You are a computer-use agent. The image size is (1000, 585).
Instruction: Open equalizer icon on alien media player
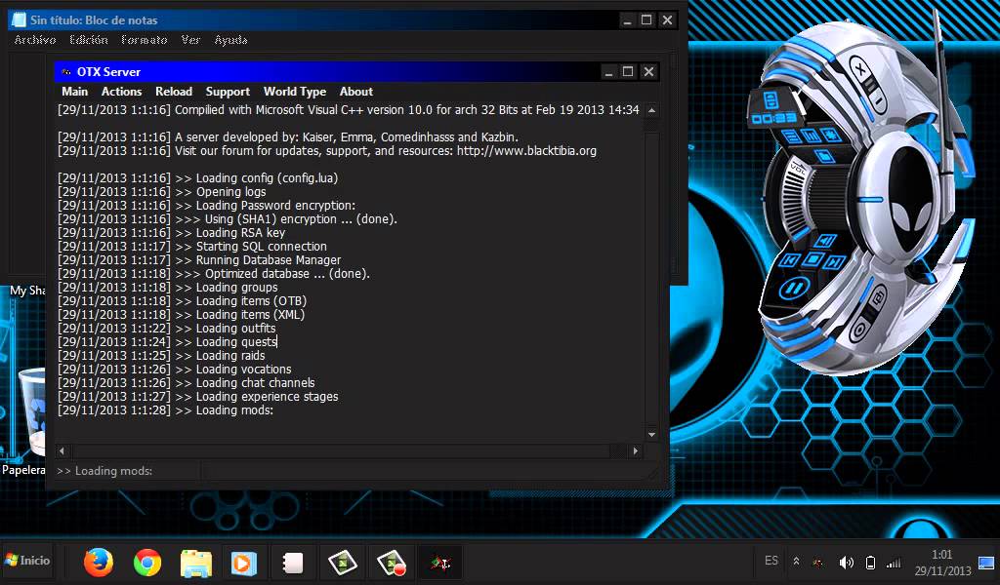[x=810, y=136]
